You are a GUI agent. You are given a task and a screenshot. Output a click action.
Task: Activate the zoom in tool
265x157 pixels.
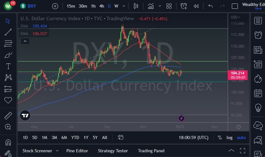click(8, 127)
